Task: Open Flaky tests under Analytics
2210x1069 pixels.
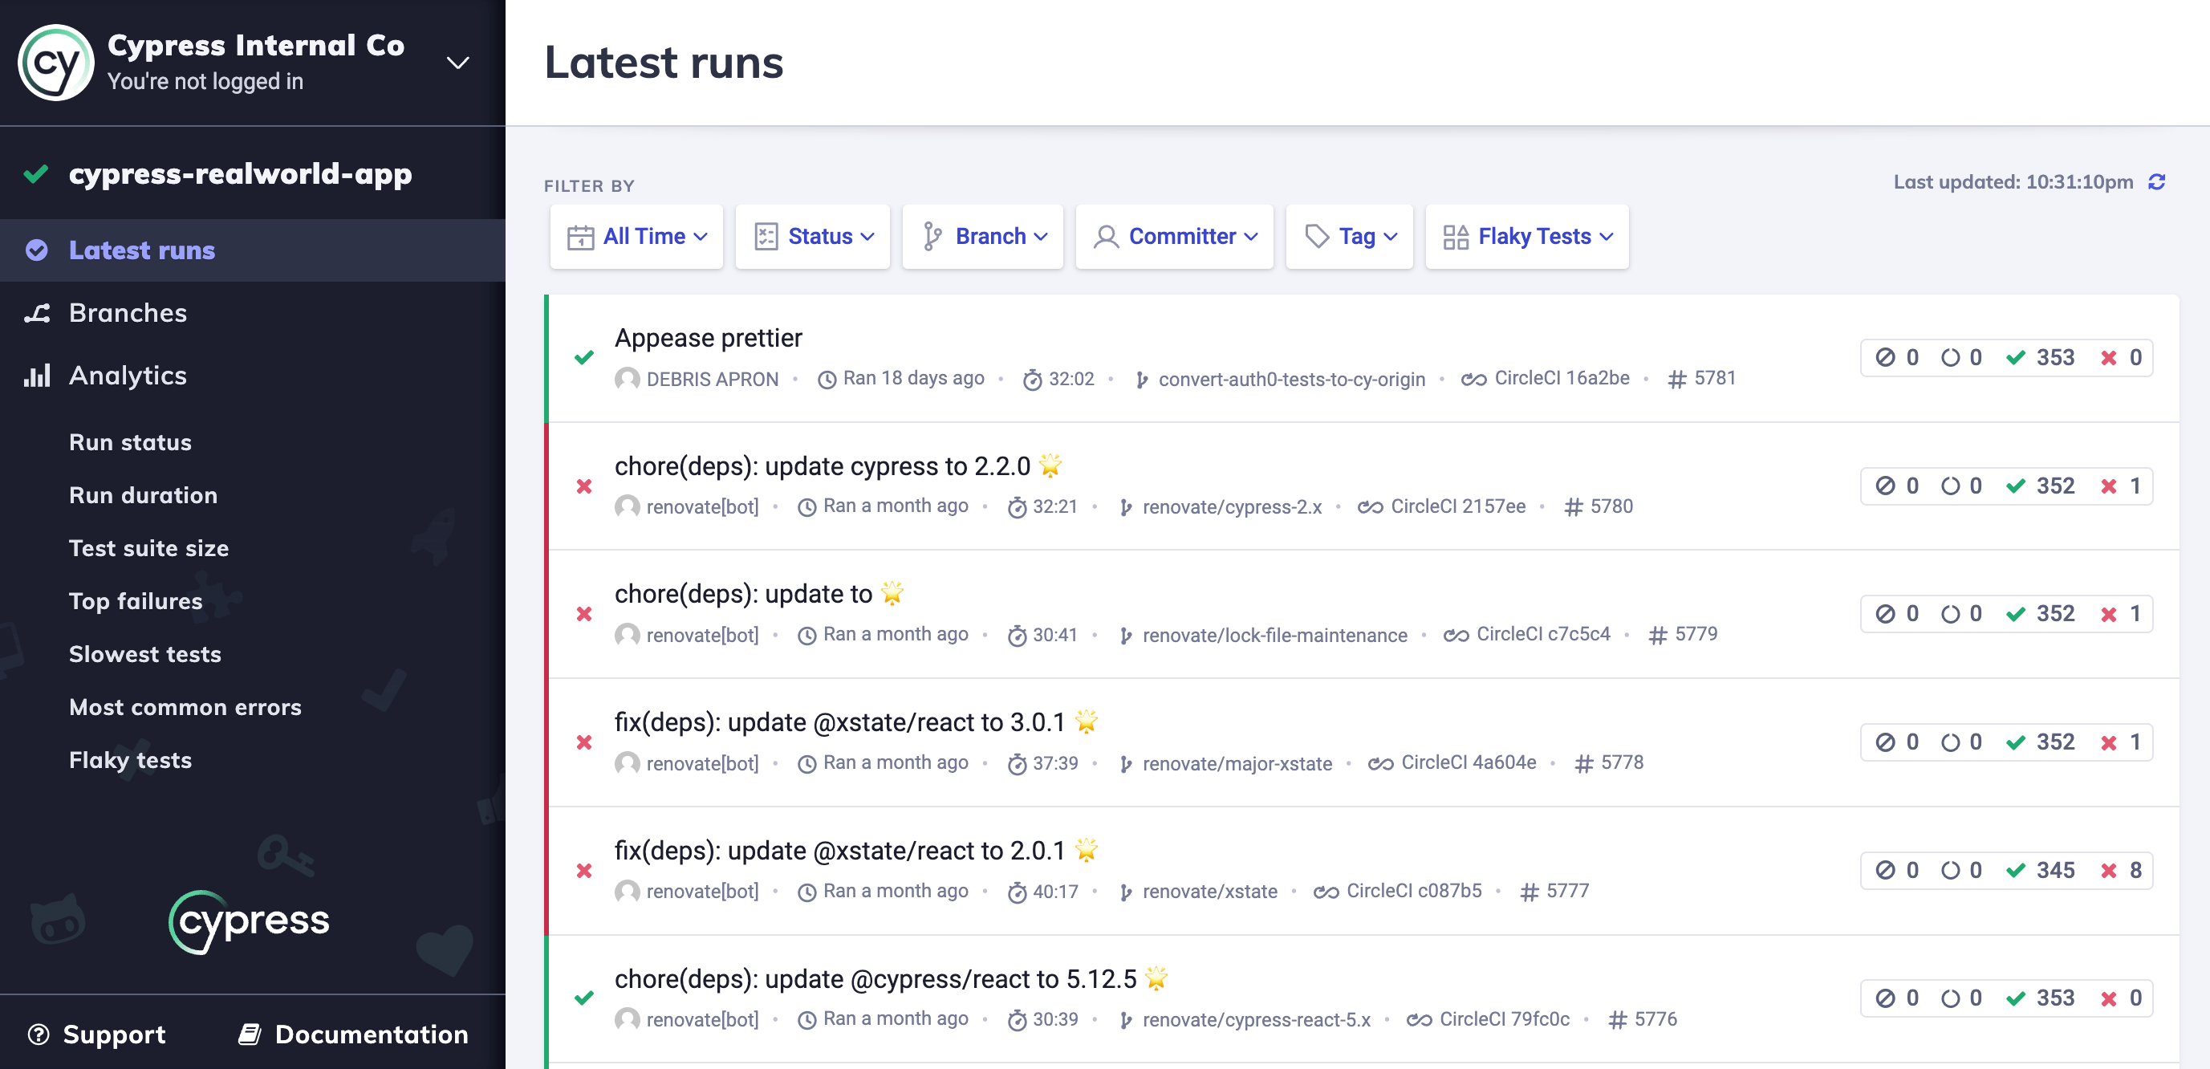Action: [131, 759]
